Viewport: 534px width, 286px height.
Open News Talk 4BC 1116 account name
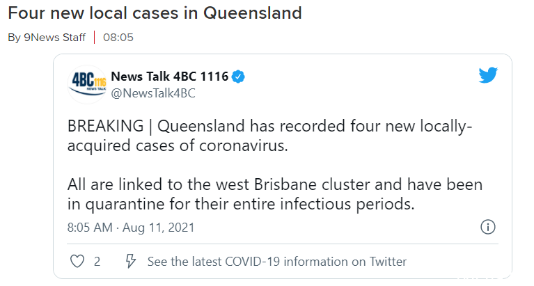click(x=170, y=77)
